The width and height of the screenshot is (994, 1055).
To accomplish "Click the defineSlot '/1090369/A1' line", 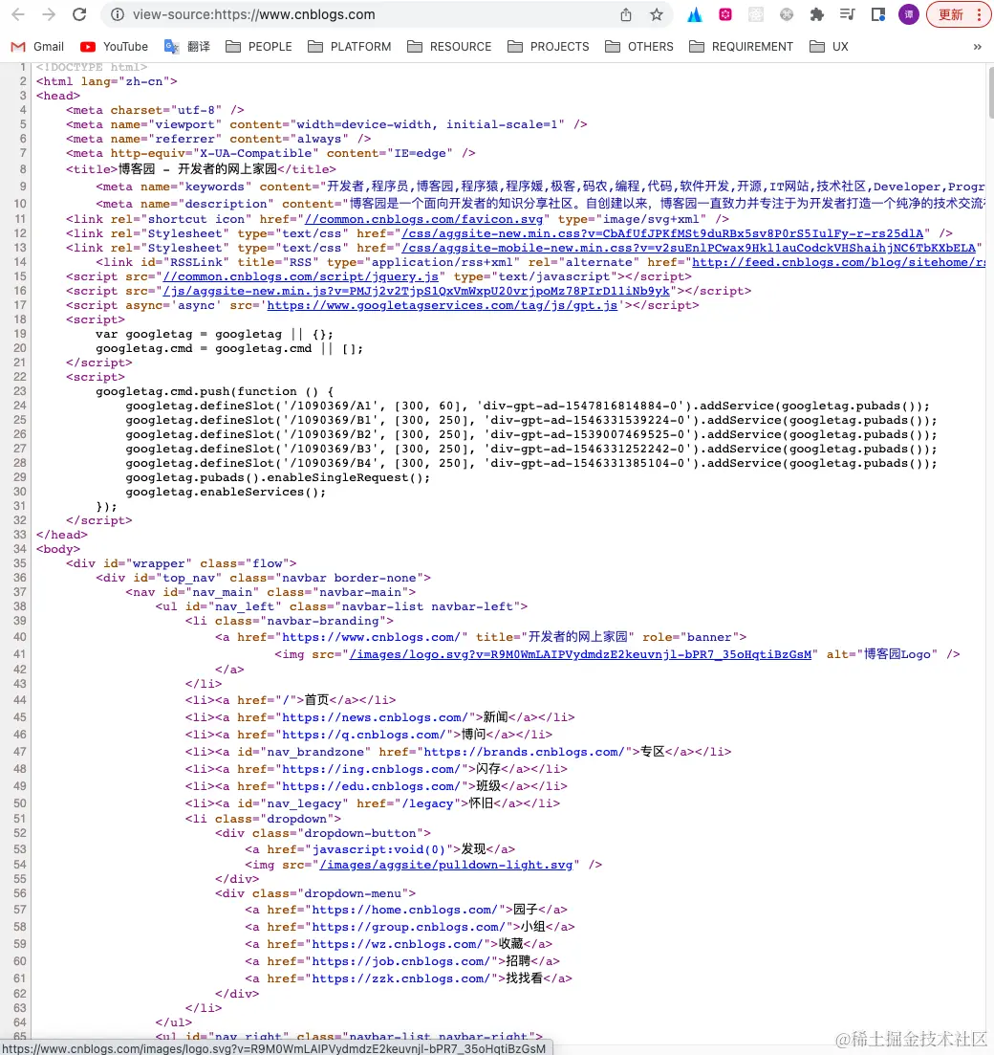I will [528, 406].
